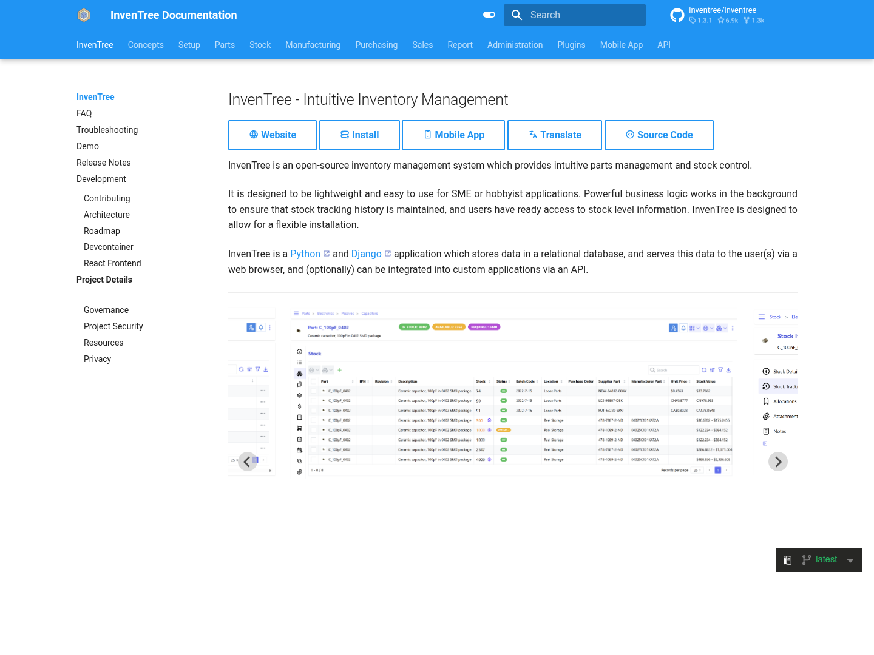Open the API tab
The width and height of the screenshot is (874, 655).
tap(664, 45)
